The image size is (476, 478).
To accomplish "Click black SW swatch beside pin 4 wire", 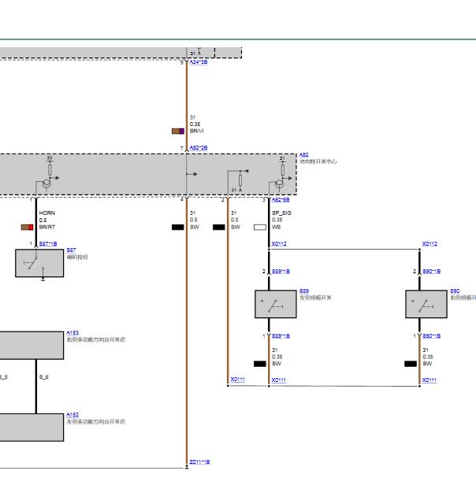I will point(178,227).
